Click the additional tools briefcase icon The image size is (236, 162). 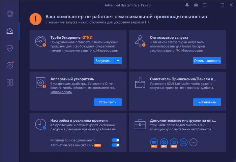click(140, 124)
